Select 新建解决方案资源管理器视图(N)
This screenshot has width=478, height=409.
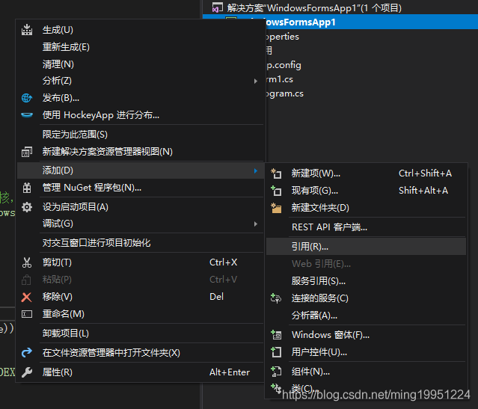pyautogui.click(x=140, y=152)
